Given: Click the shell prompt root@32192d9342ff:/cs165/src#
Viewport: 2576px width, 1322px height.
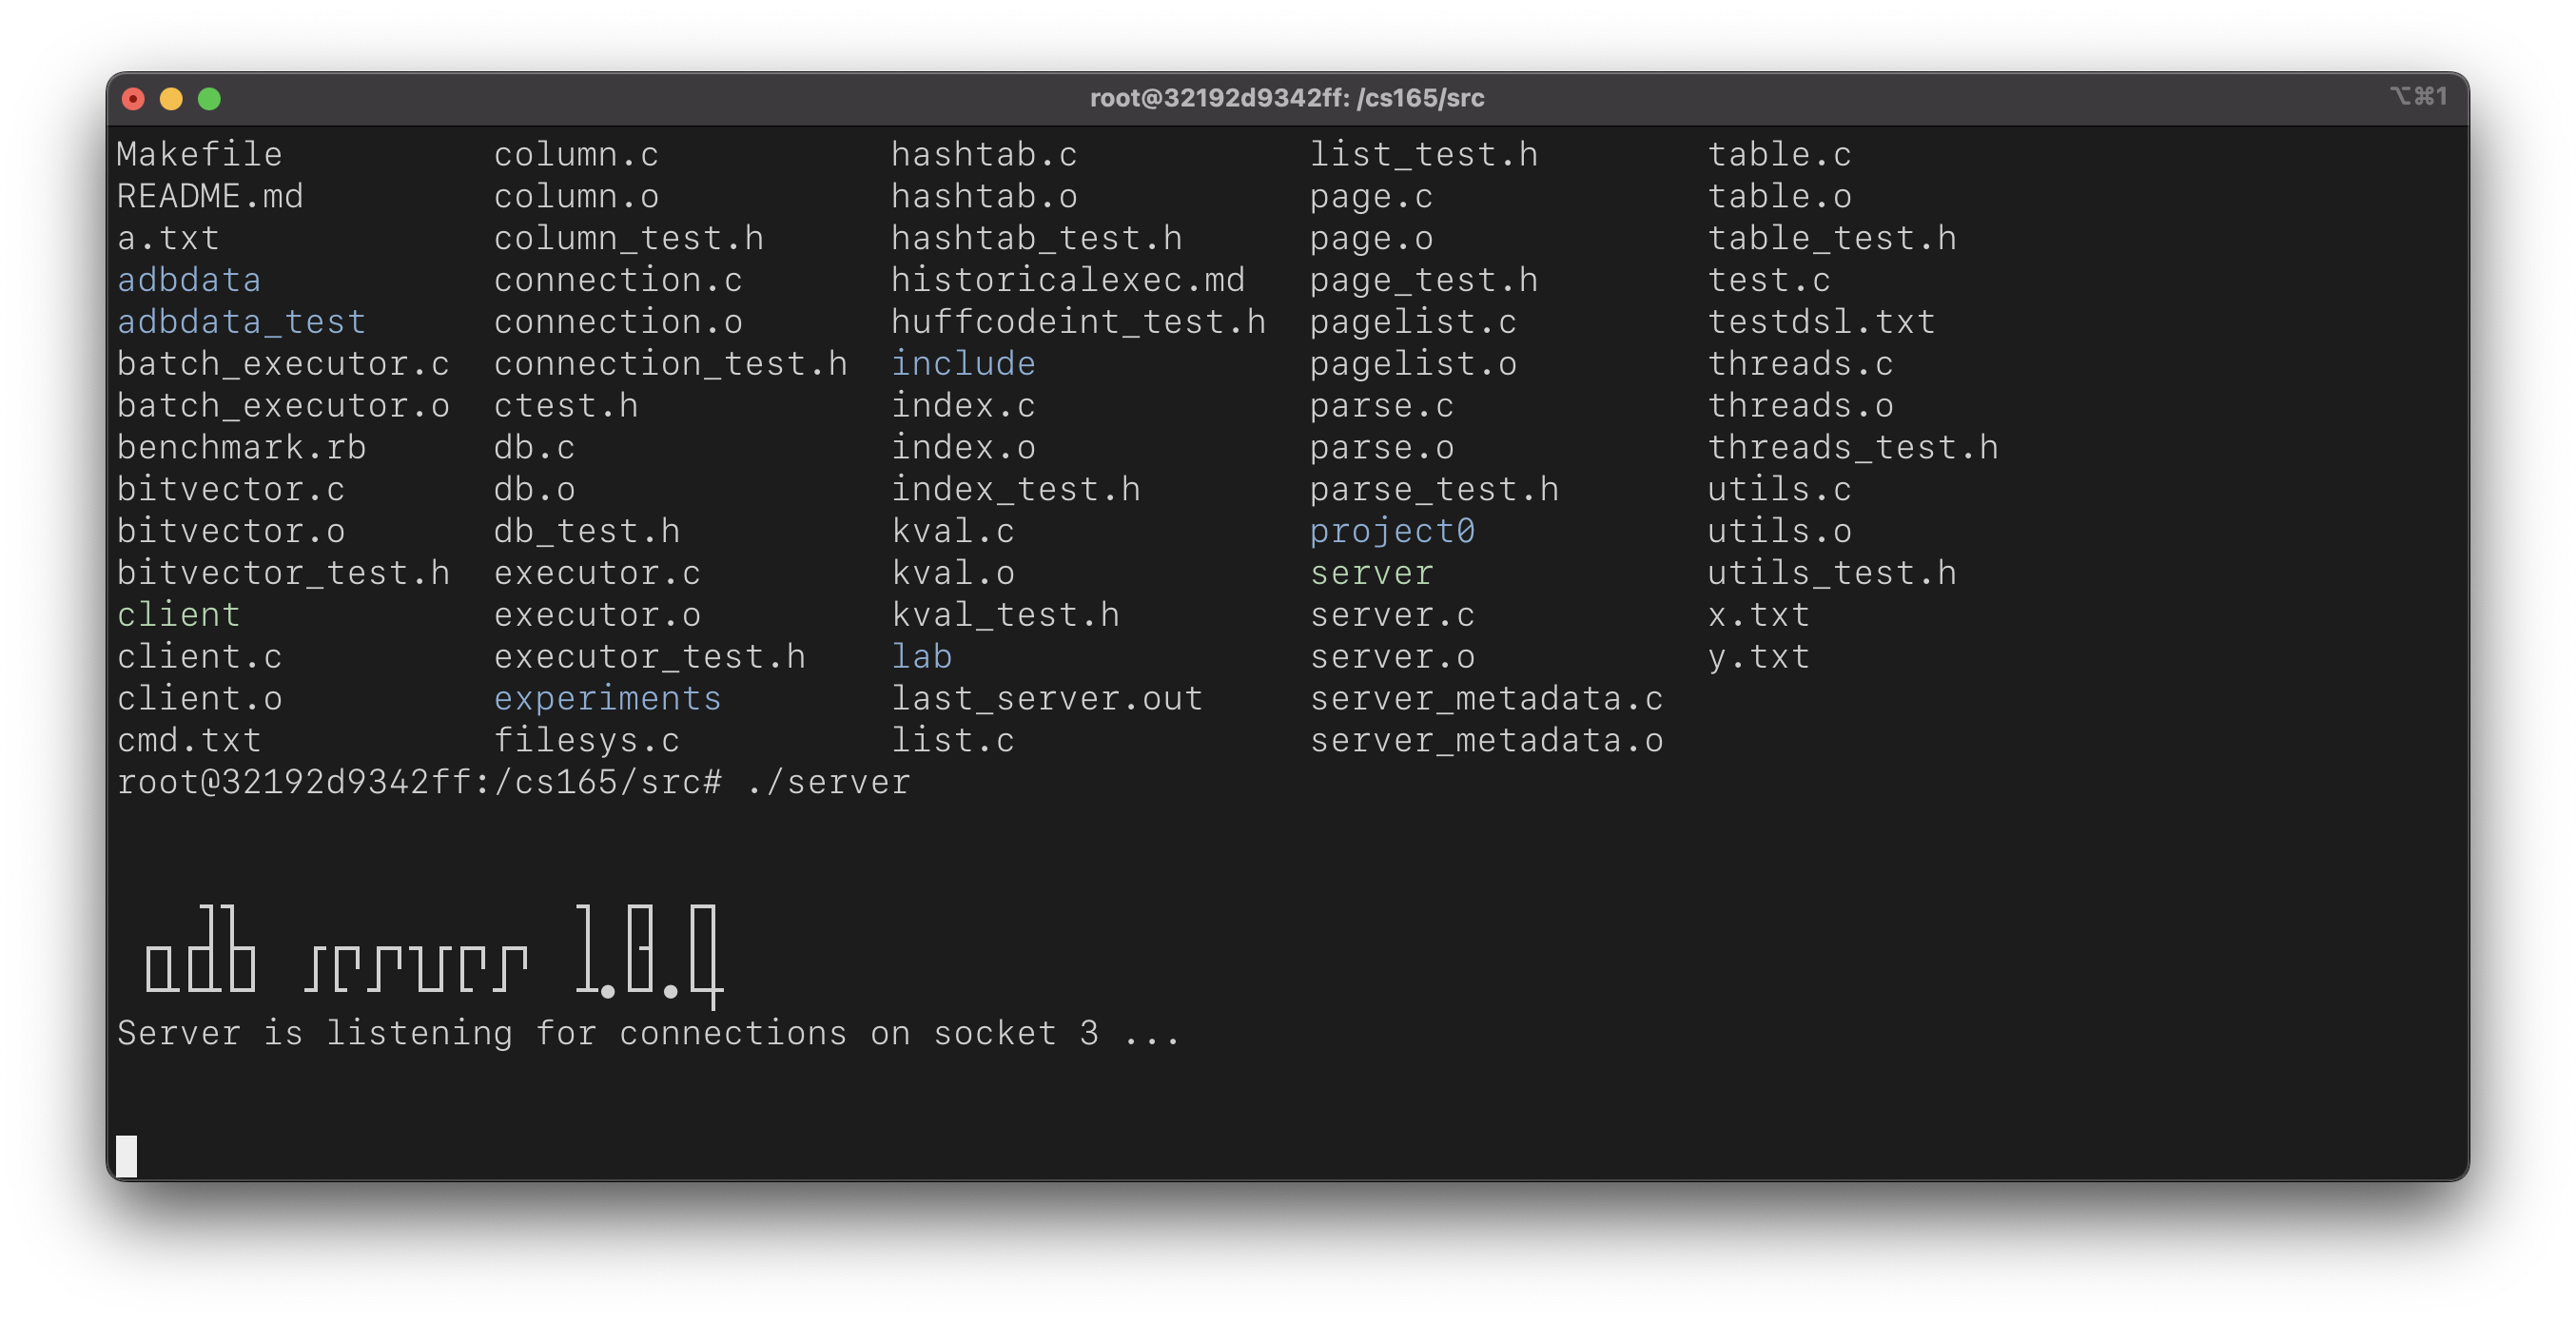Looking at the screenshot, I should coord(419,782).
